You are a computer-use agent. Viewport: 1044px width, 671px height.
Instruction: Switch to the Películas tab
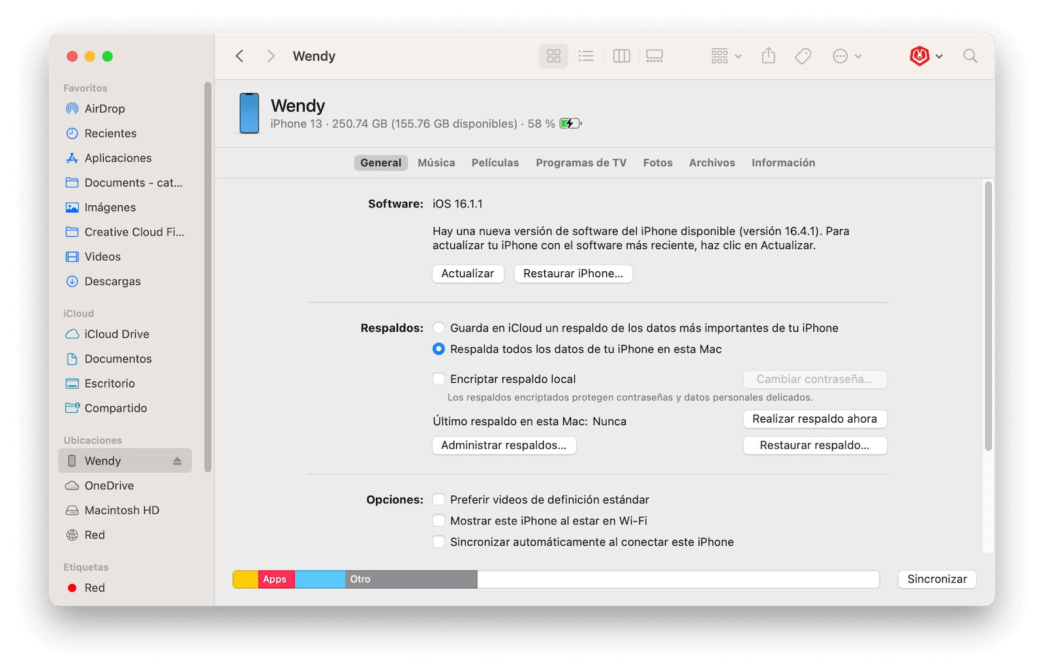(495, 163)
